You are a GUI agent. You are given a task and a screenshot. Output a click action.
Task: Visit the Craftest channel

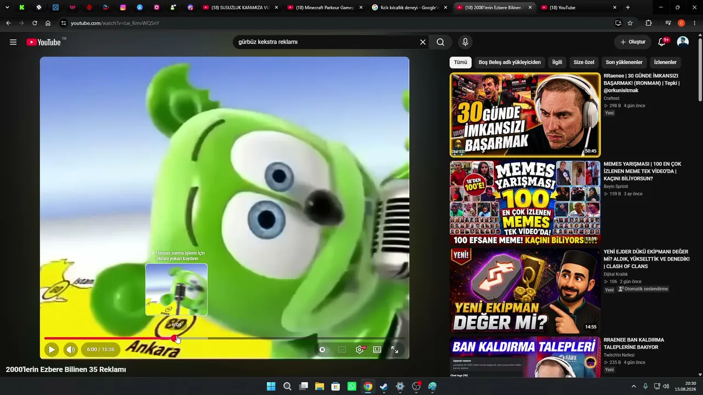click(x=611, y=98)
